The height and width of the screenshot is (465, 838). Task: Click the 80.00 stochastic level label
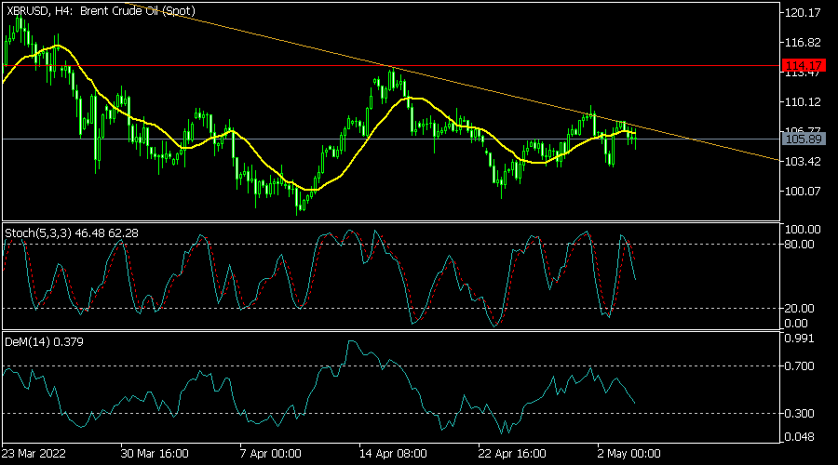[x=799, y=245]
